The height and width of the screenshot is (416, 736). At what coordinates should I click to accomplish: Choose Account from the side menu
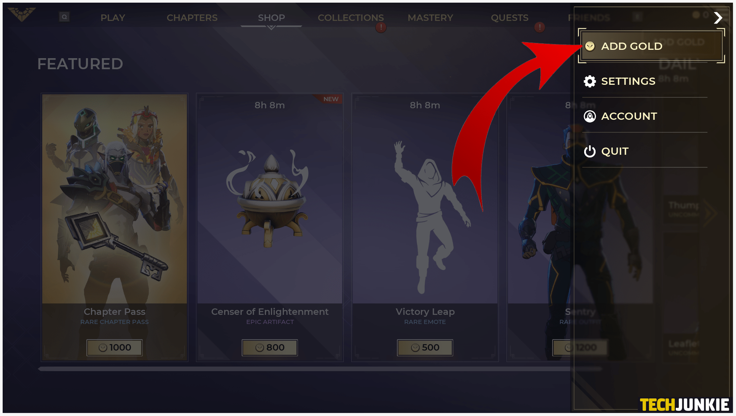(645, 116)
